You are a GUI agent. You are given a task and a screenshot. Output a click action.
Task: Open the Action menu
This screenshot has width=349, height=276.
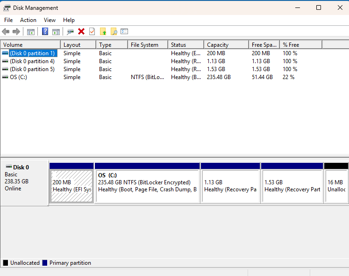28,20
